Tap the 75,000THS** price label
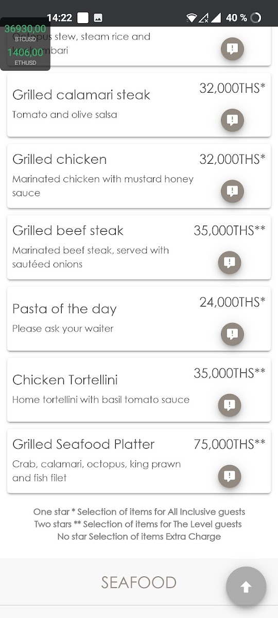 pyautogui.click(x=230, y=444)
